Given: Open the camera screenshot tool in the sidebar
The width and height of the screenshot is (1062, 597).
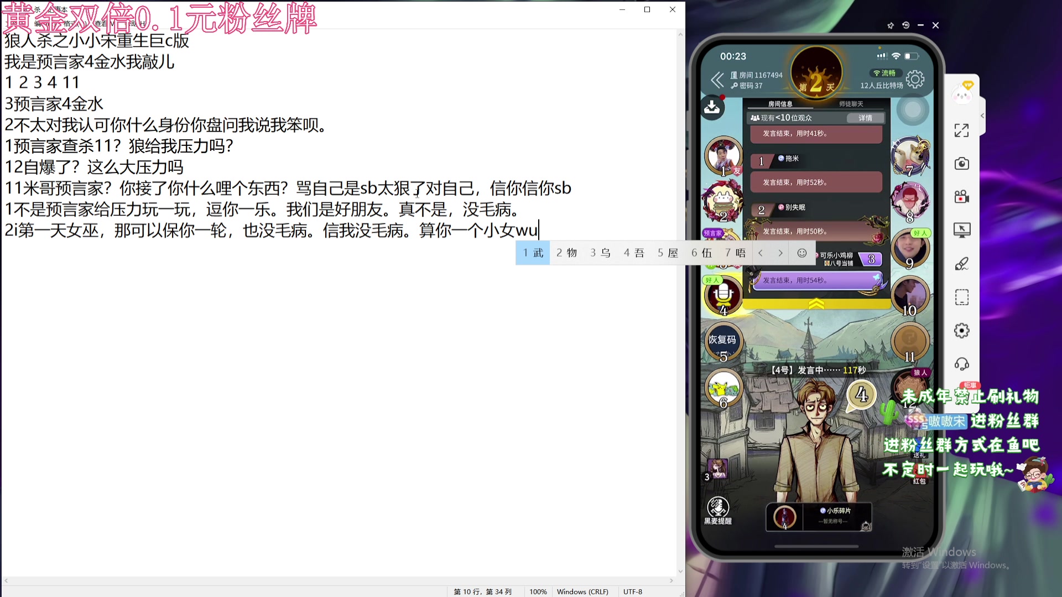Looking at the screenshot, I should [x=962, y=164].
